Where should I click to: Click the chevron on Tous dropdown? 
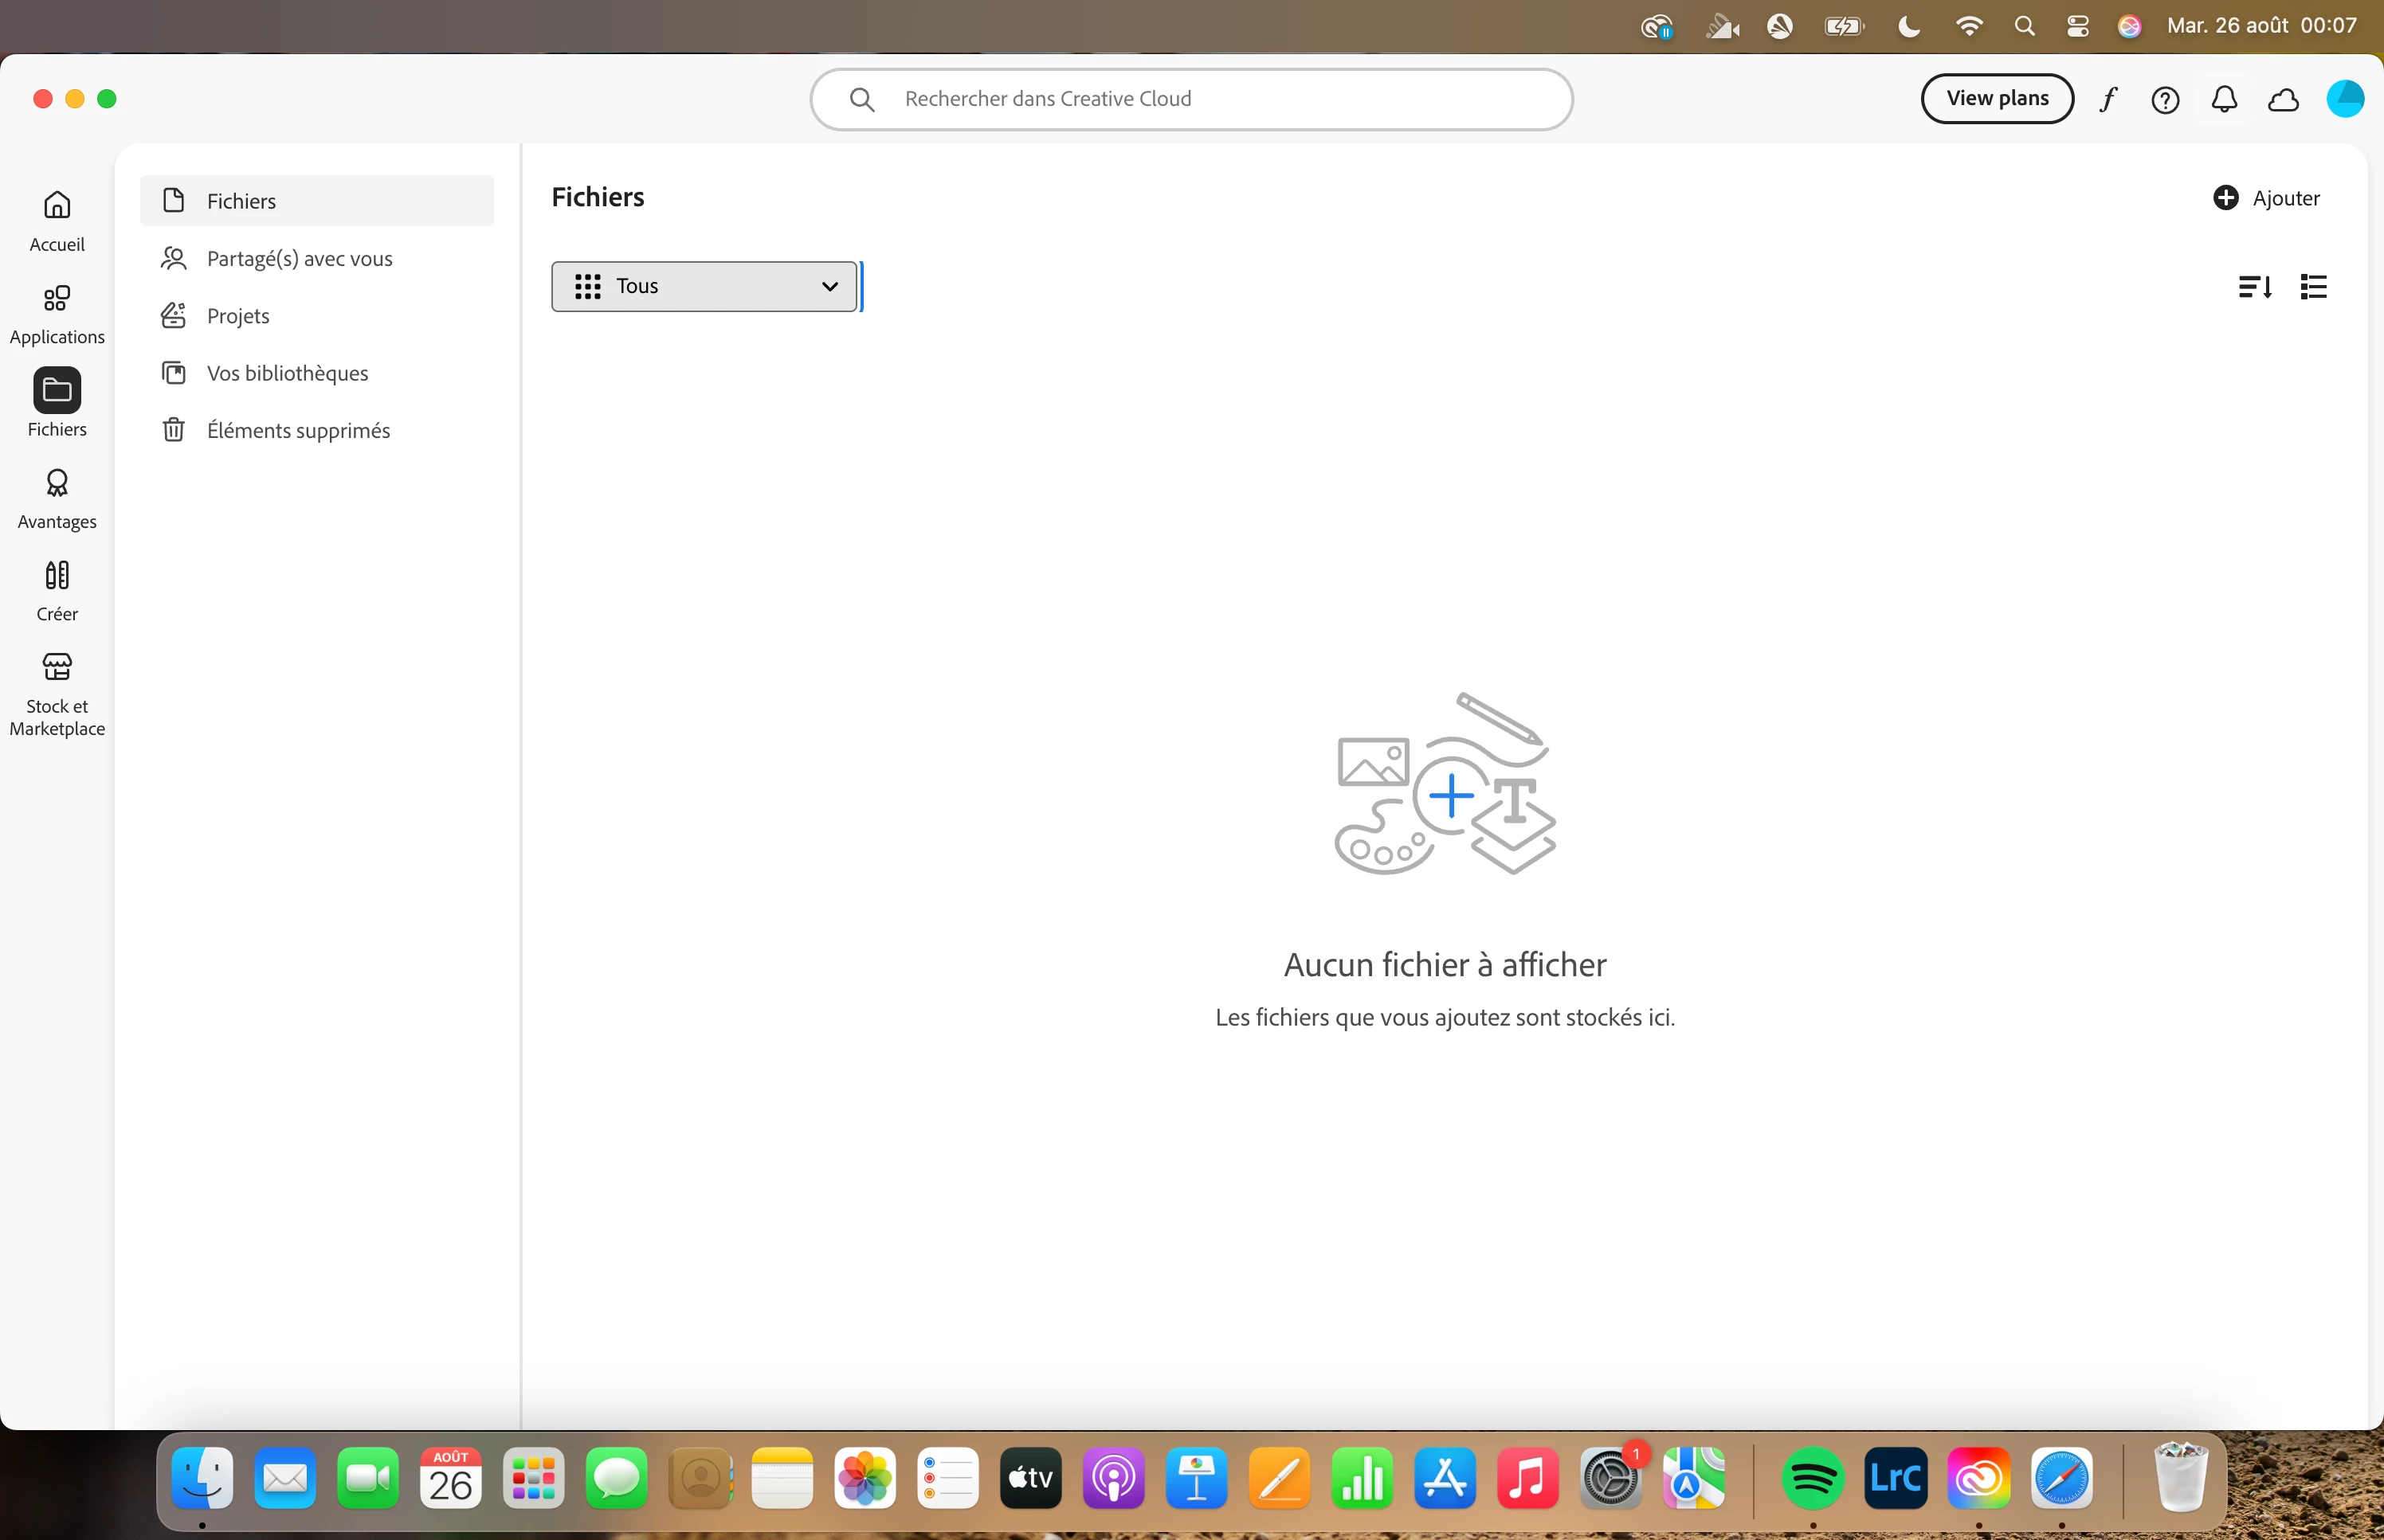(x=829, y=287)
